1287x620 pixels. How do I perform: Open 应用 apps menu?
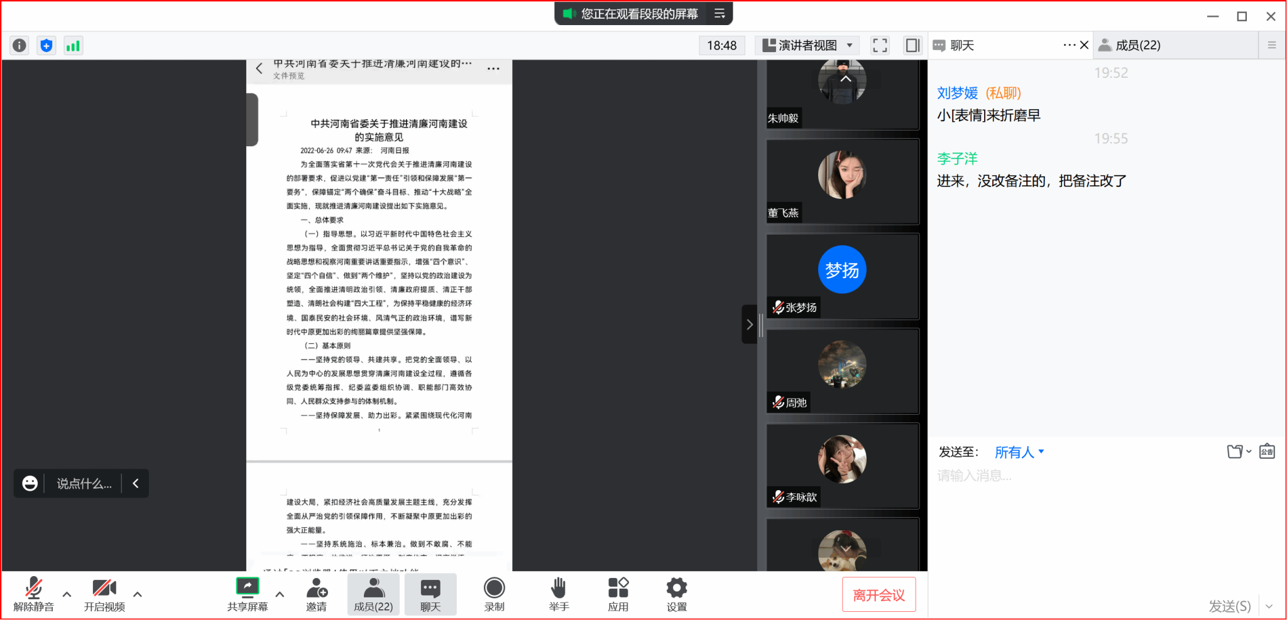tap(618, 594)
